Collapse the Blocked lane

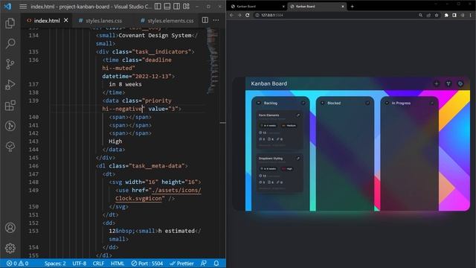click(x=323, y=103)
